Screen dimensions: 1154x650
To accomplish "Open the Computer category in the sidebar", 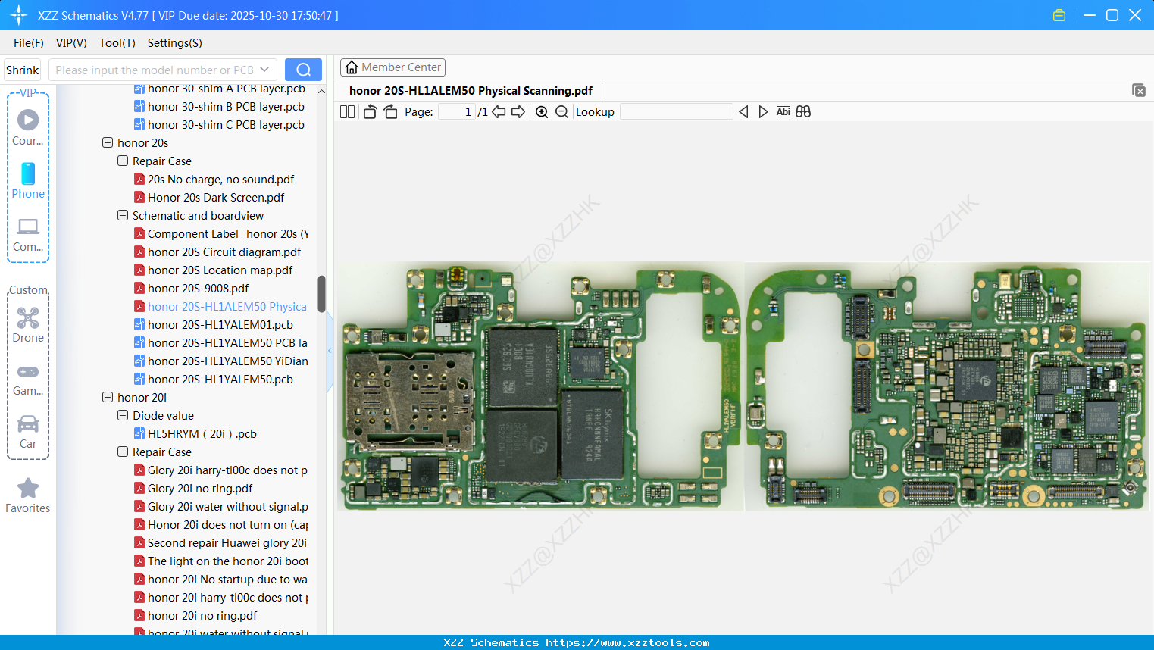I will [28, 234].
